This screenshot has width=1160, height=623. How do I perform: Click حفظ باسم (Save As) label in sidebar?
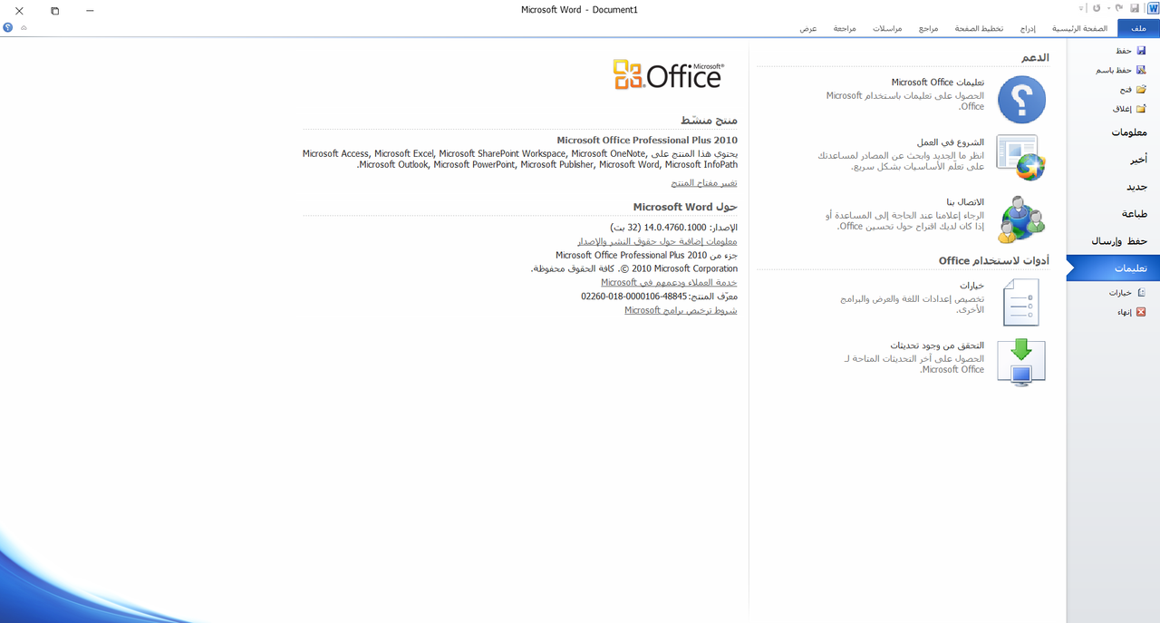[1114, 70]
